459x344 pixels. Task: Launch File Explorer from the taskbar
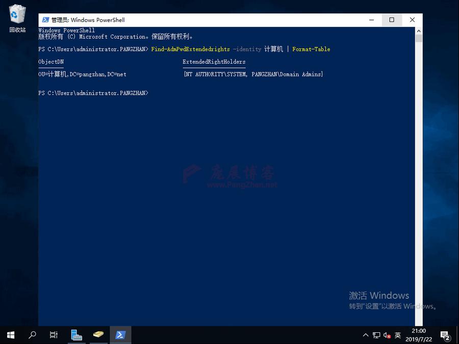pos(76,335)
